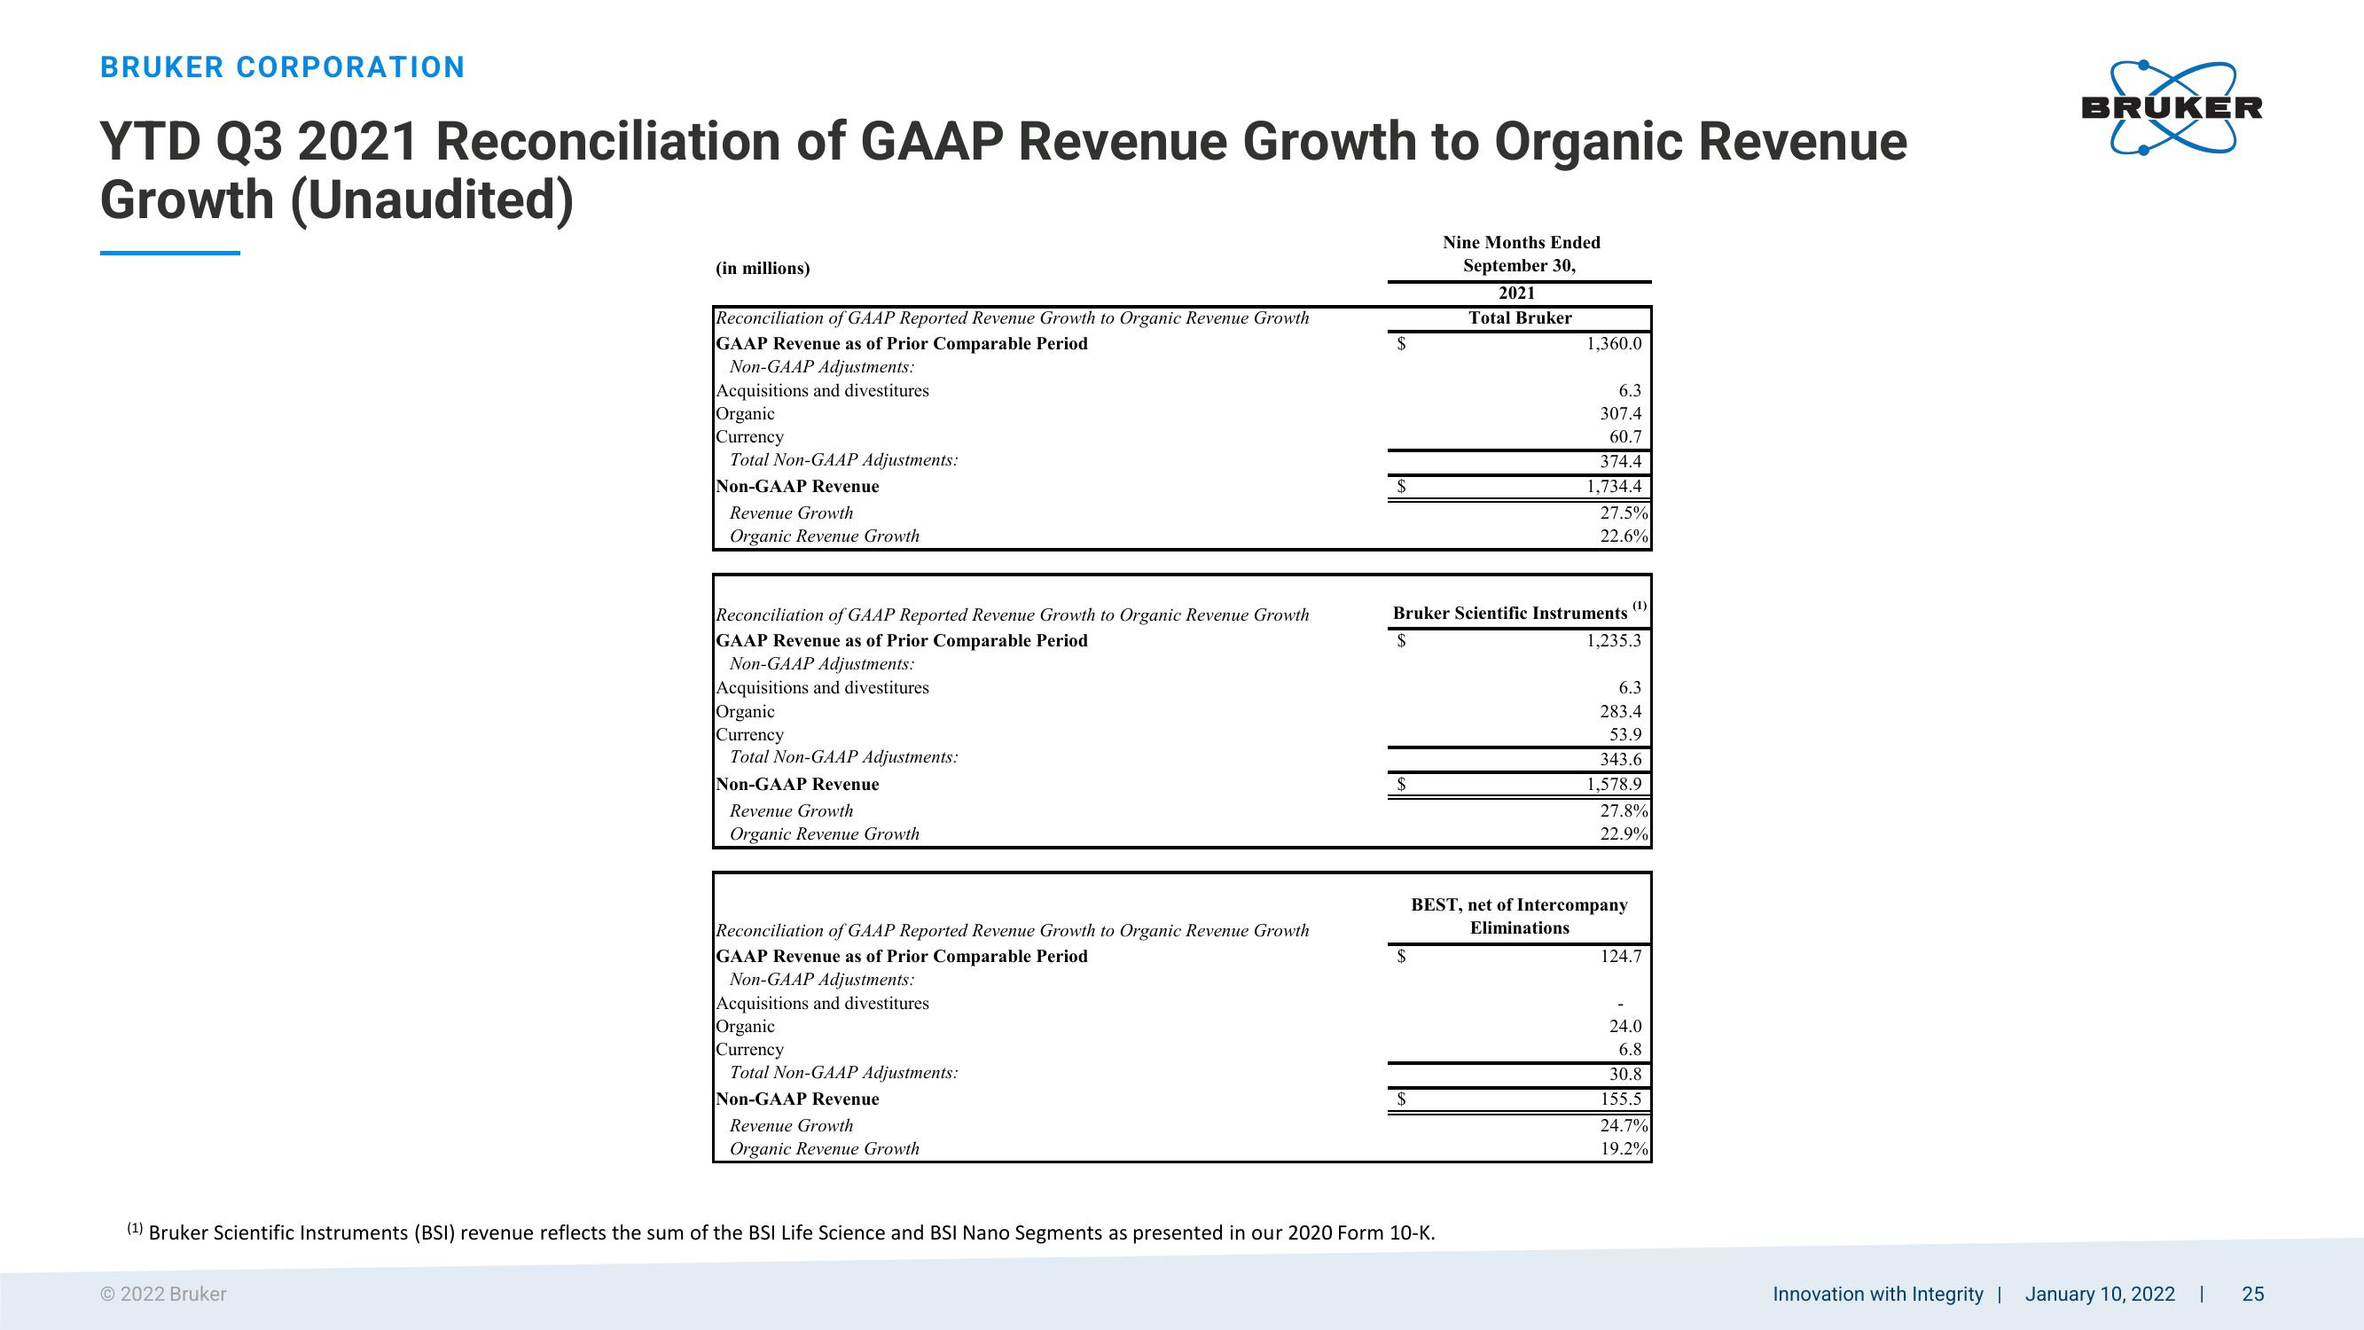Click the BEST Non-GAAP Revenue 155.5

coord(1621,1099)
